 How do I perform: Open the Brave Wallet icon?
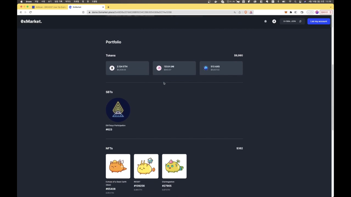point(302,12)
